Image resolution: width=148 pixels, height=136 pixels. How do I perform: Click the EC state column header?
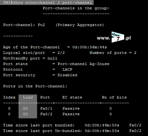point(72,97)
